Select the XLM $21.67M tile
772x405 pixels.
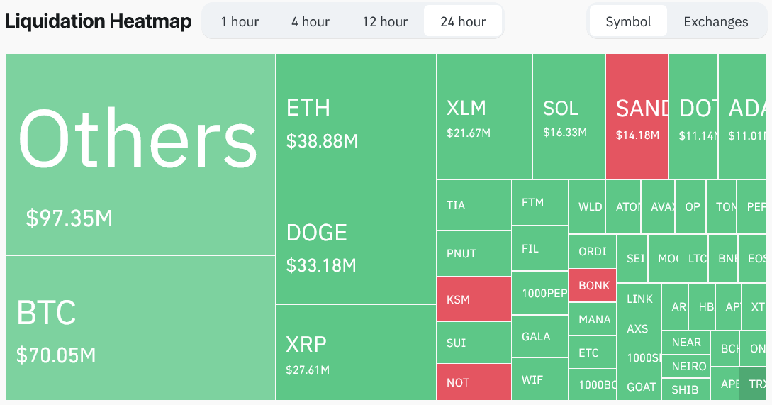click(484, 116)
